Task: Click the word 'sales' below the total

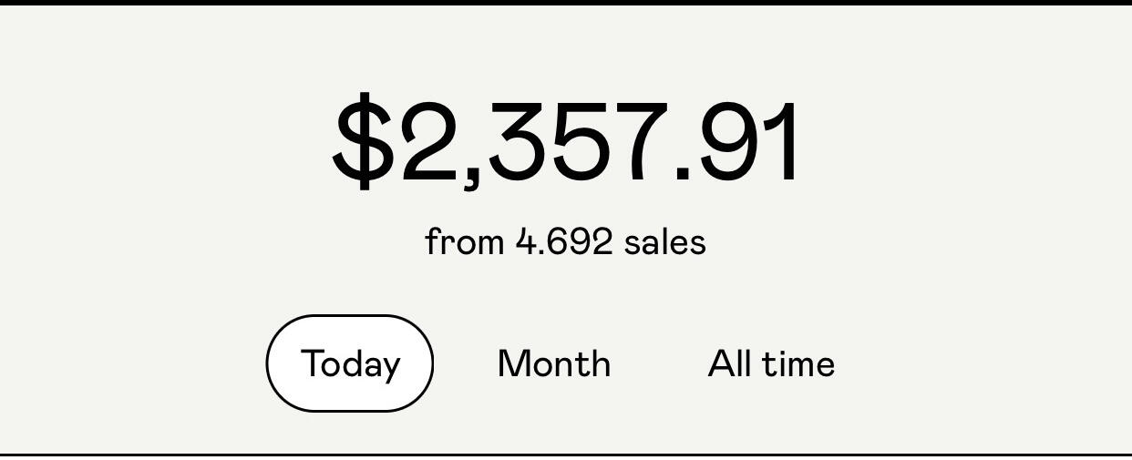Action: tap(665, 242)
